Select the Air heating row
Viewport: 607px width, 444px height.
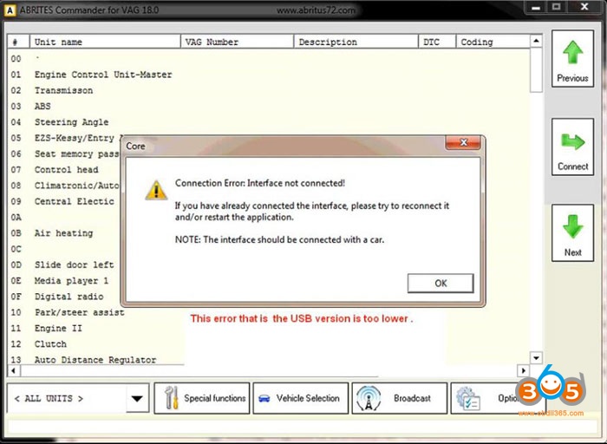point(64,233)
